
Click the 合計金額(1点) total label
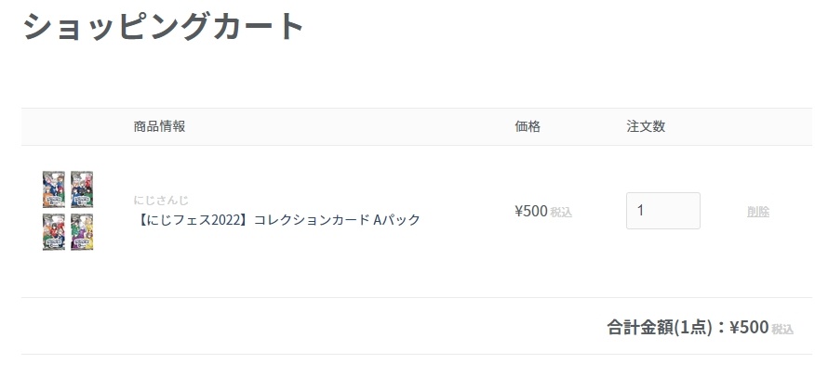[x=660, y=327]
